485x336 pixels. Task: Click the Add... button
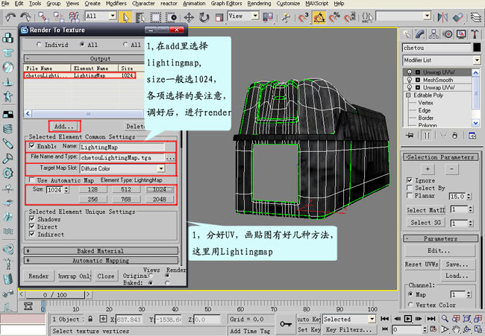(64, 127)
